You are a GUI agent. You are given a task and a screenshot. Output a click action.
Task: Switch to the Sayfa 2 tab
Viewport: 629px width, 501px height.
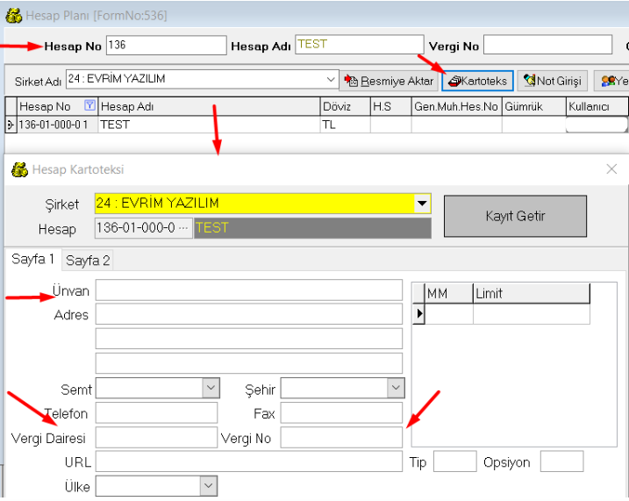point(88,261)
